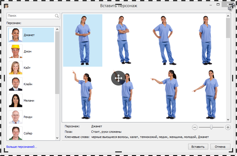Click the thumbnail zoom slider handle
Viewport: 237px width, 156px height.
tap(211, 127)
